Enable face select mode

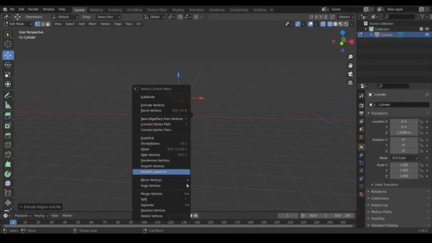pos(48,24)
